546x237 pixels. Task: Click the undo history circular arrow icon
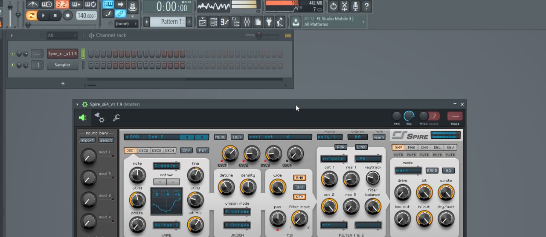point(334,6)
